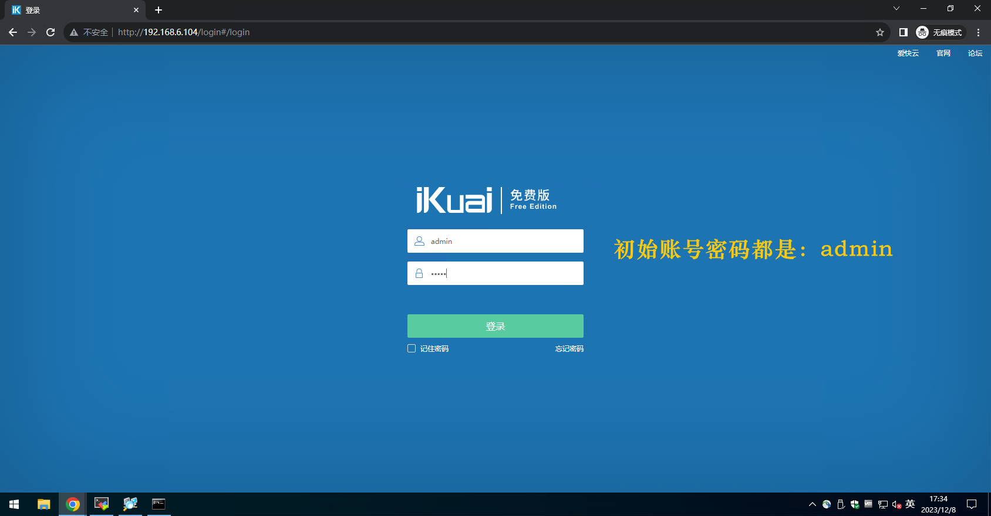Show hidden tray icons chevron
991x516 pixels.
click(x=813, y=504)
